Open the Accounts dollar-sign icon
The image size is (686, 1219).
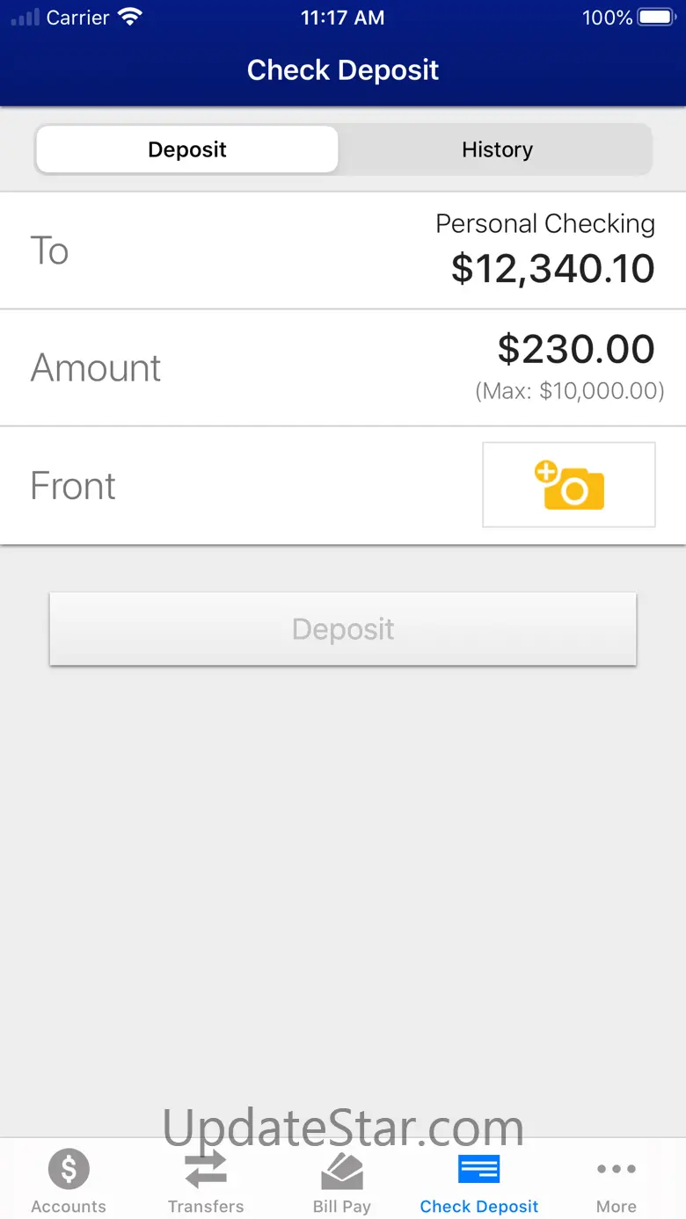[x=69, y=1170]
